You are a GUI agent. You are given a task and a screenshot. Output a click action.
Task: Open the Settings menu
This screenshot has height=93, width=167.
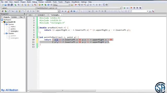coord(84,2)
